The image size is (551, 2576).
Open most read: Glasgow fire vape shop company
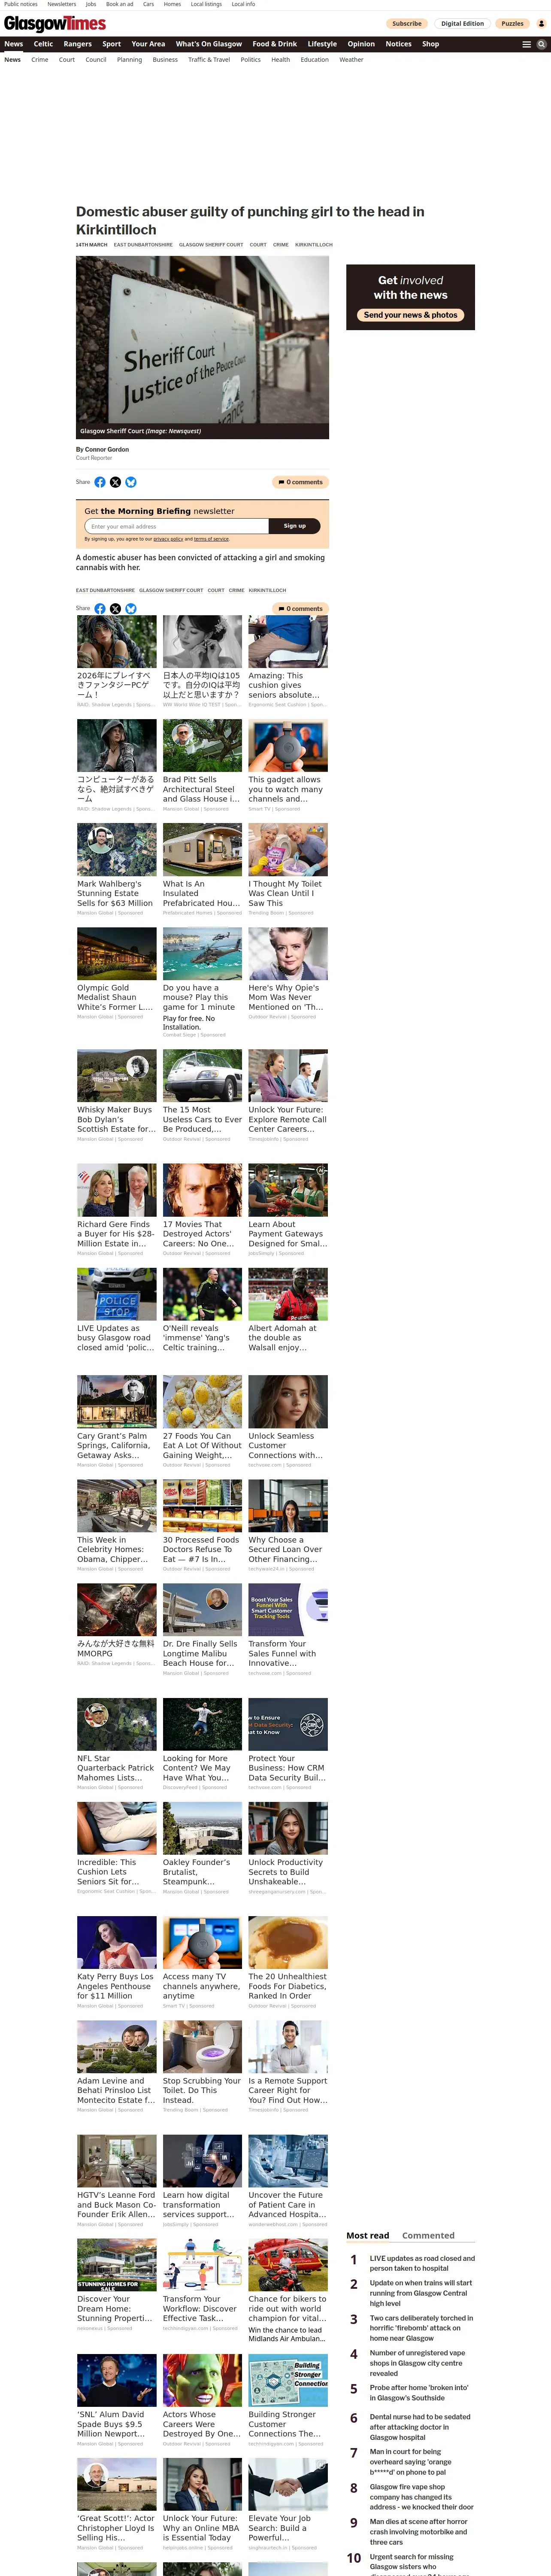(422, 2497)
